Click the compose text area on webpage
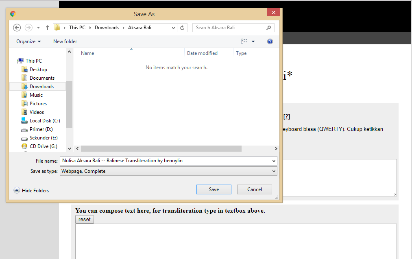 click(x=236, y=242)
